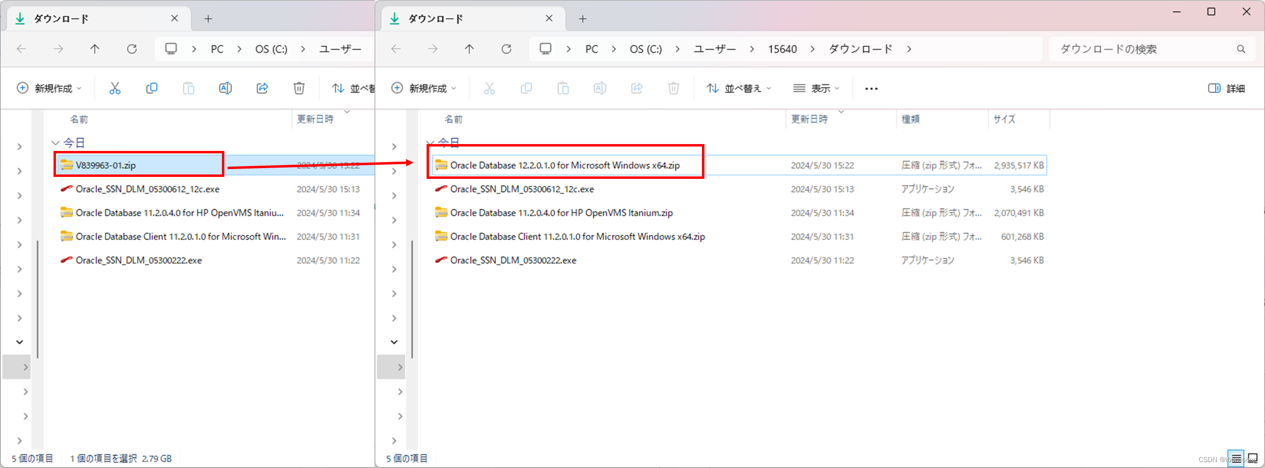Click Rename icon in left window toolbar
This screenshot has width=1265, height=468.
[225, 88]
